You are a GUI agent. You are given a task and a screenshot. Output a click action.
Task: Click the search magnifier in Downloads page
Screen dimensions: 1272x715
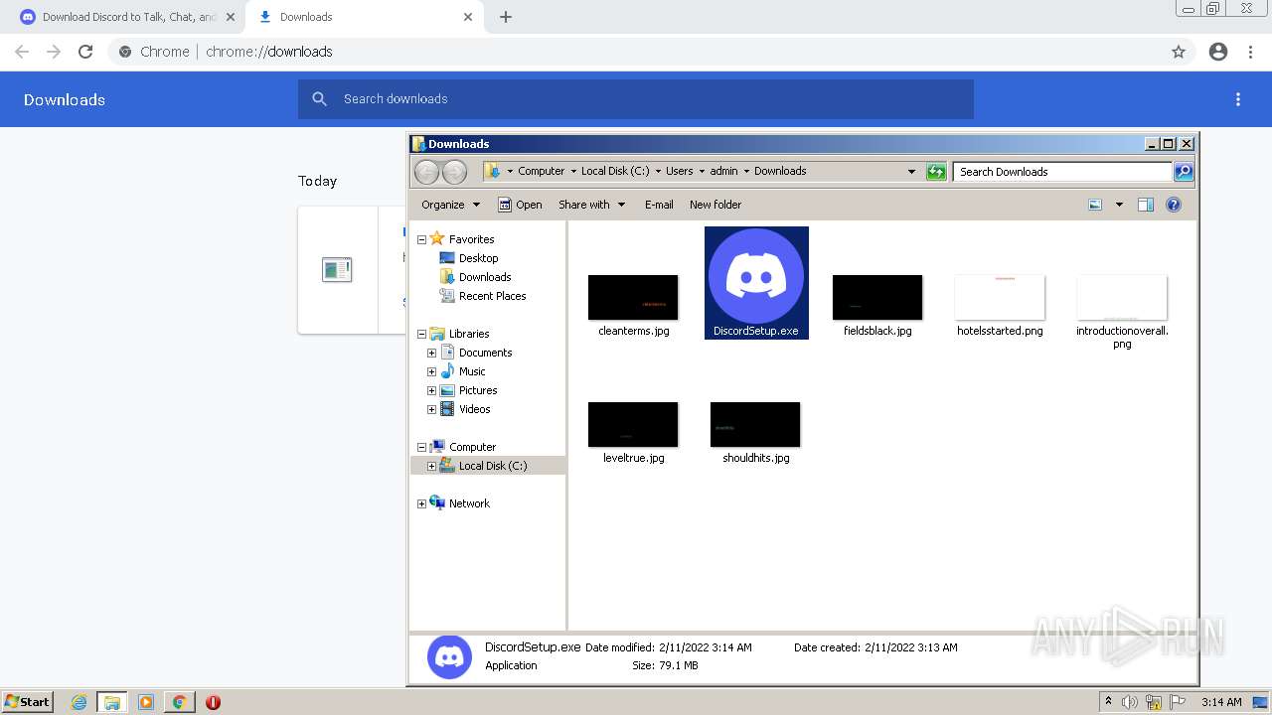click(x=319, y=99)
